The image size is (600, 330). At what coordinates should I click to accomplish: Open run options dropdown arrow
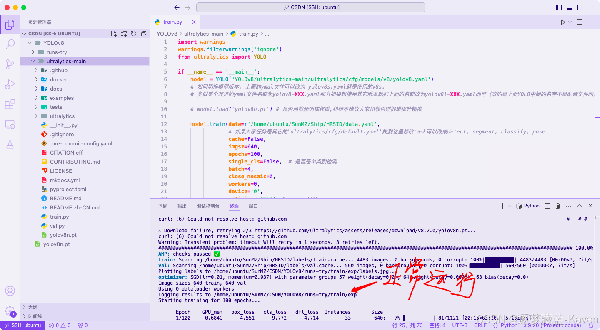[x=570, y=22]
